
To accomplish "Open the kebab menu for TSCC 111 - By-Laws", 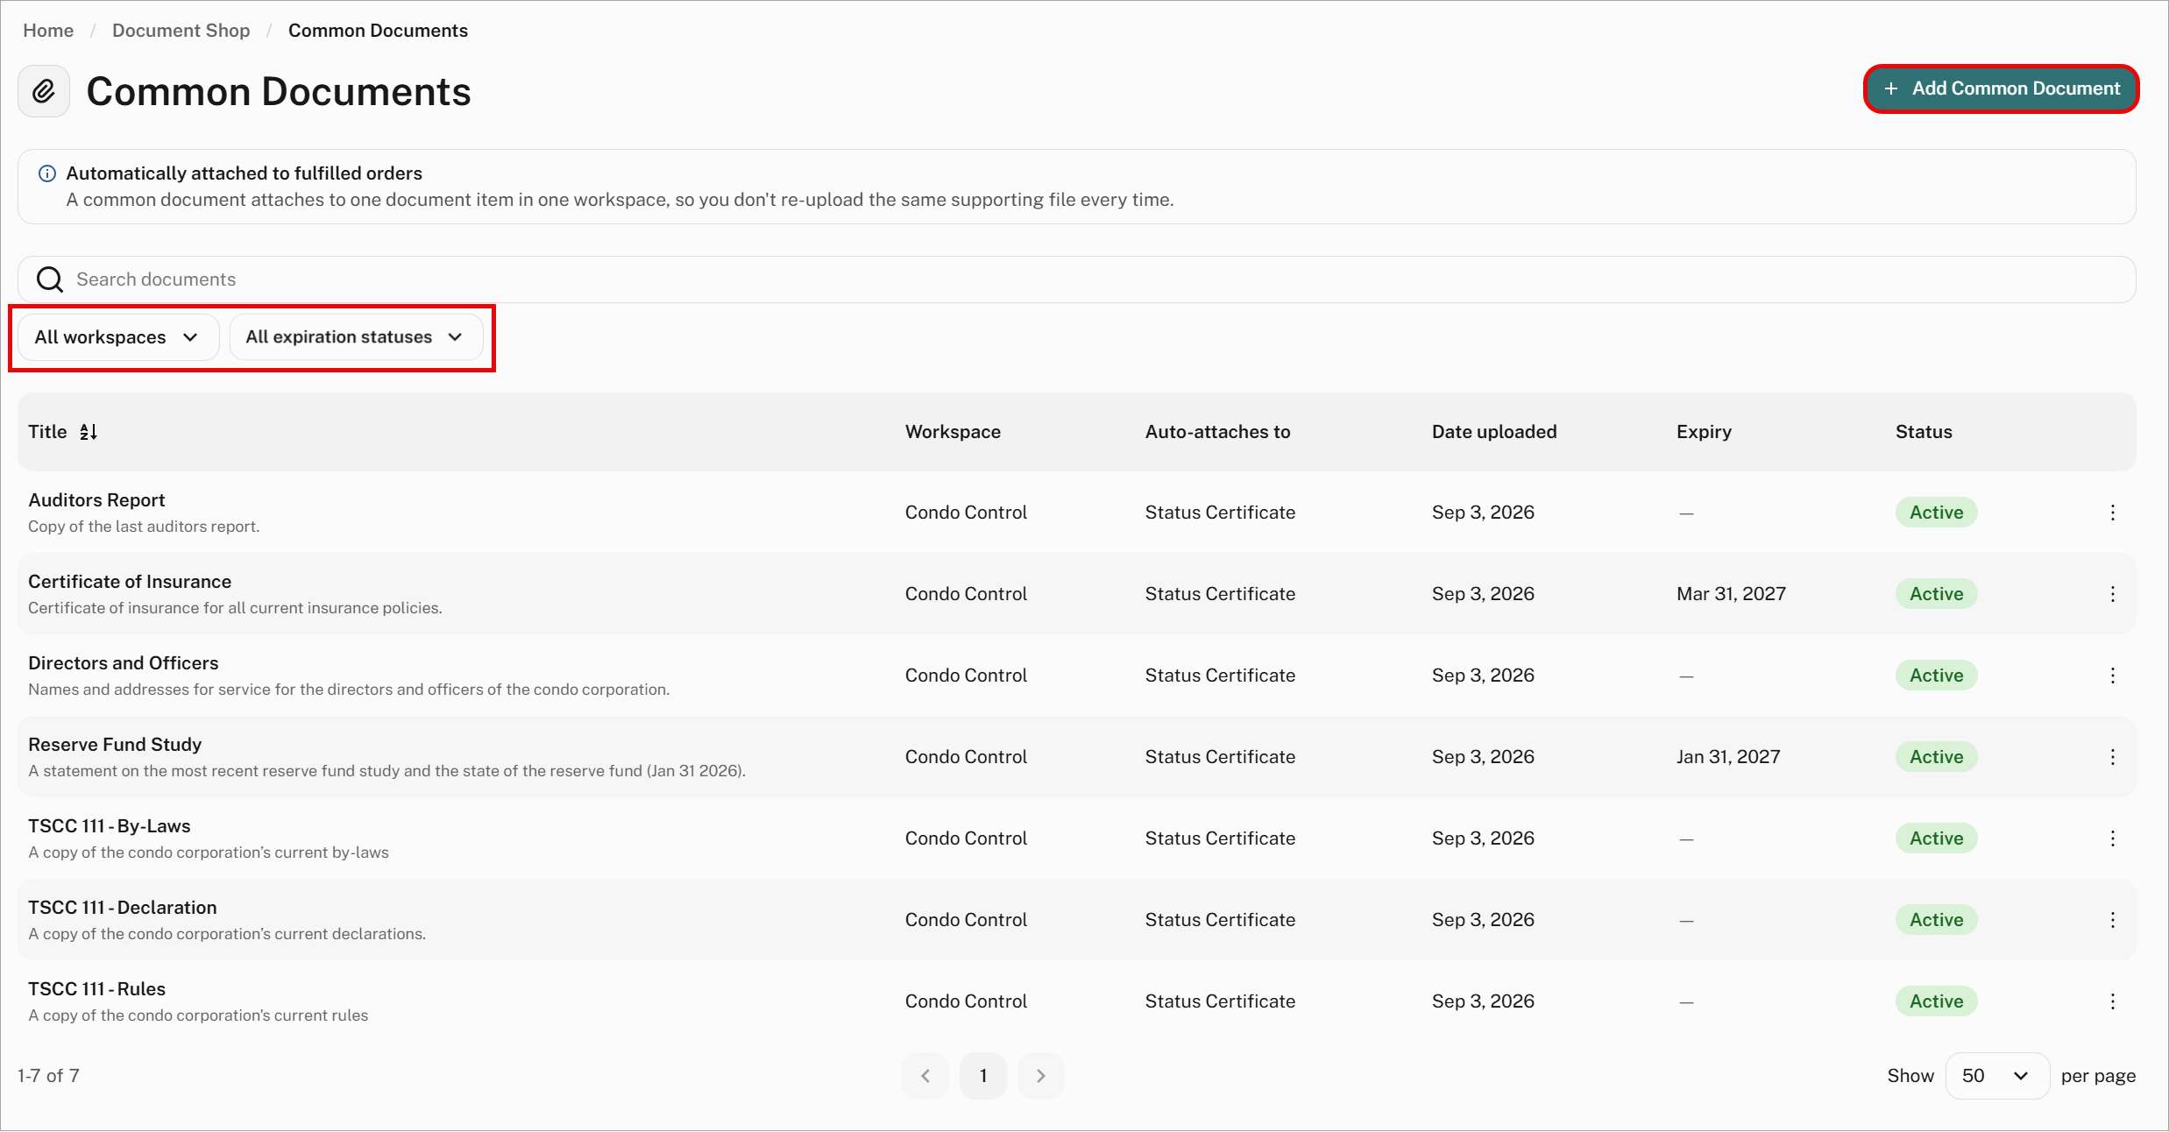I will (2112, 838).
